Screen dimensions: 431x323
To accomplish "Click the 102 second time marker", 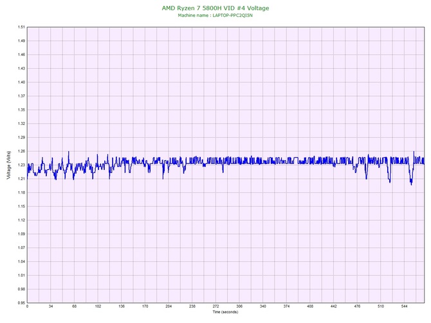I will tap(98, 306).
